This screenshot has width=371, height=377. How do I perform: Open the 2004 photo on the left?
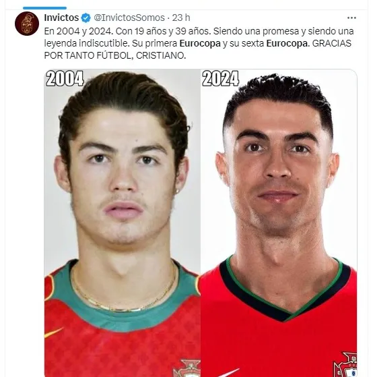(123, 223)
